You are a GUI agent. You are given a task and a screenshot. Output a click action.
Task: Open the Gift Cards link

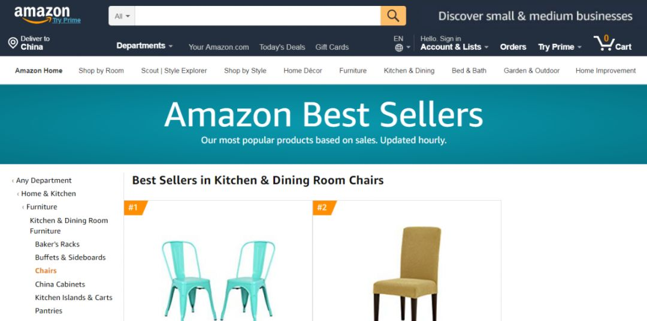[332, 47]
